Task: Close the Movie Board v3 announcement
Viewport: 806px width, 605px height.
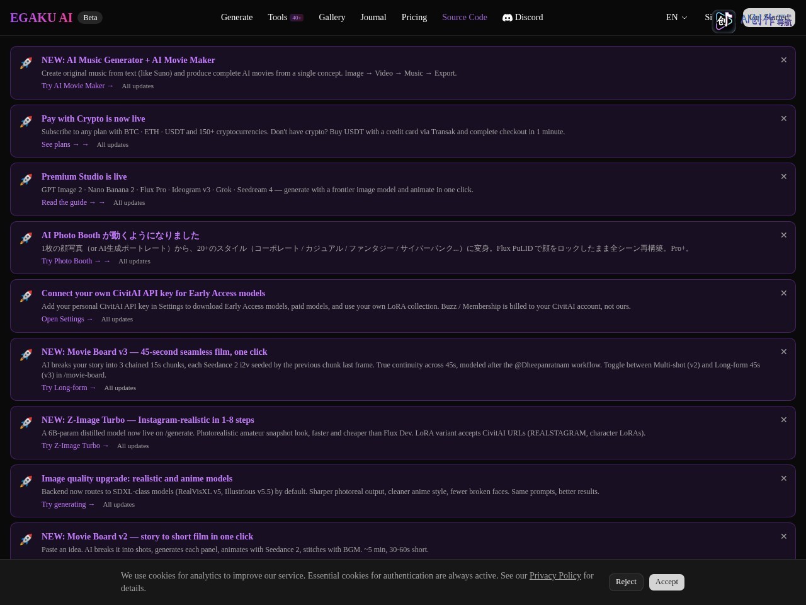Action: pos(784,352)
